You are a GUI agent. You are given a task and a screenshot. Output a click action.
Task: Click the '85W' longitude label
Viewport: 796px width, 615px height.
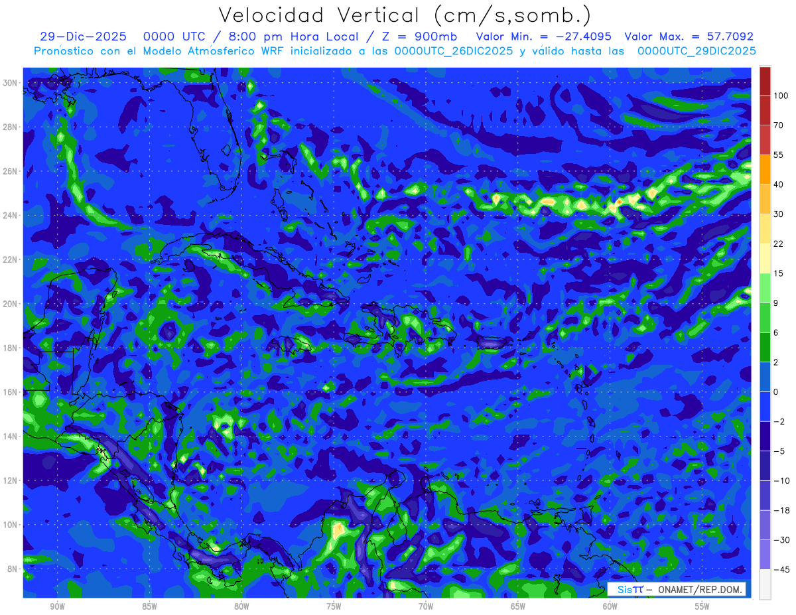[x=150, y=607]
